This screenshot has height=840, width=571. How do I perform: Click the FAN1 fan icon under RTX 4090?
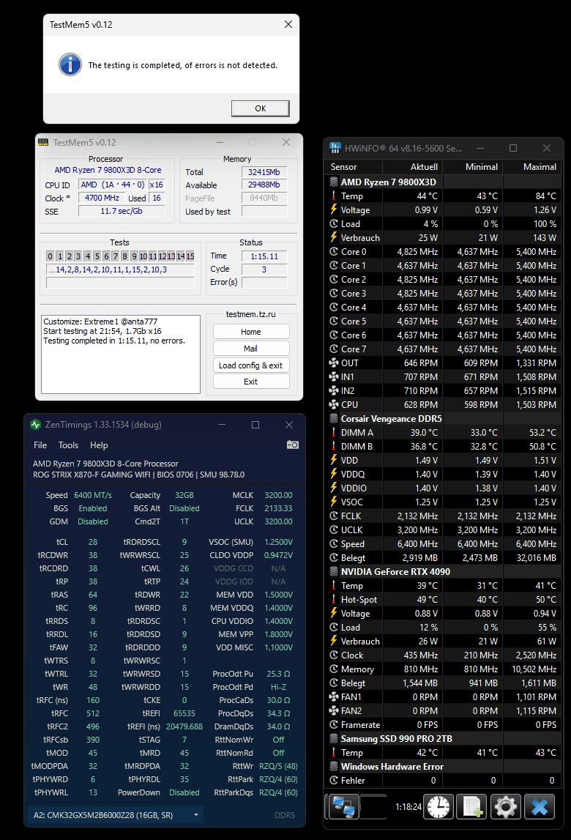coord(334,697)
